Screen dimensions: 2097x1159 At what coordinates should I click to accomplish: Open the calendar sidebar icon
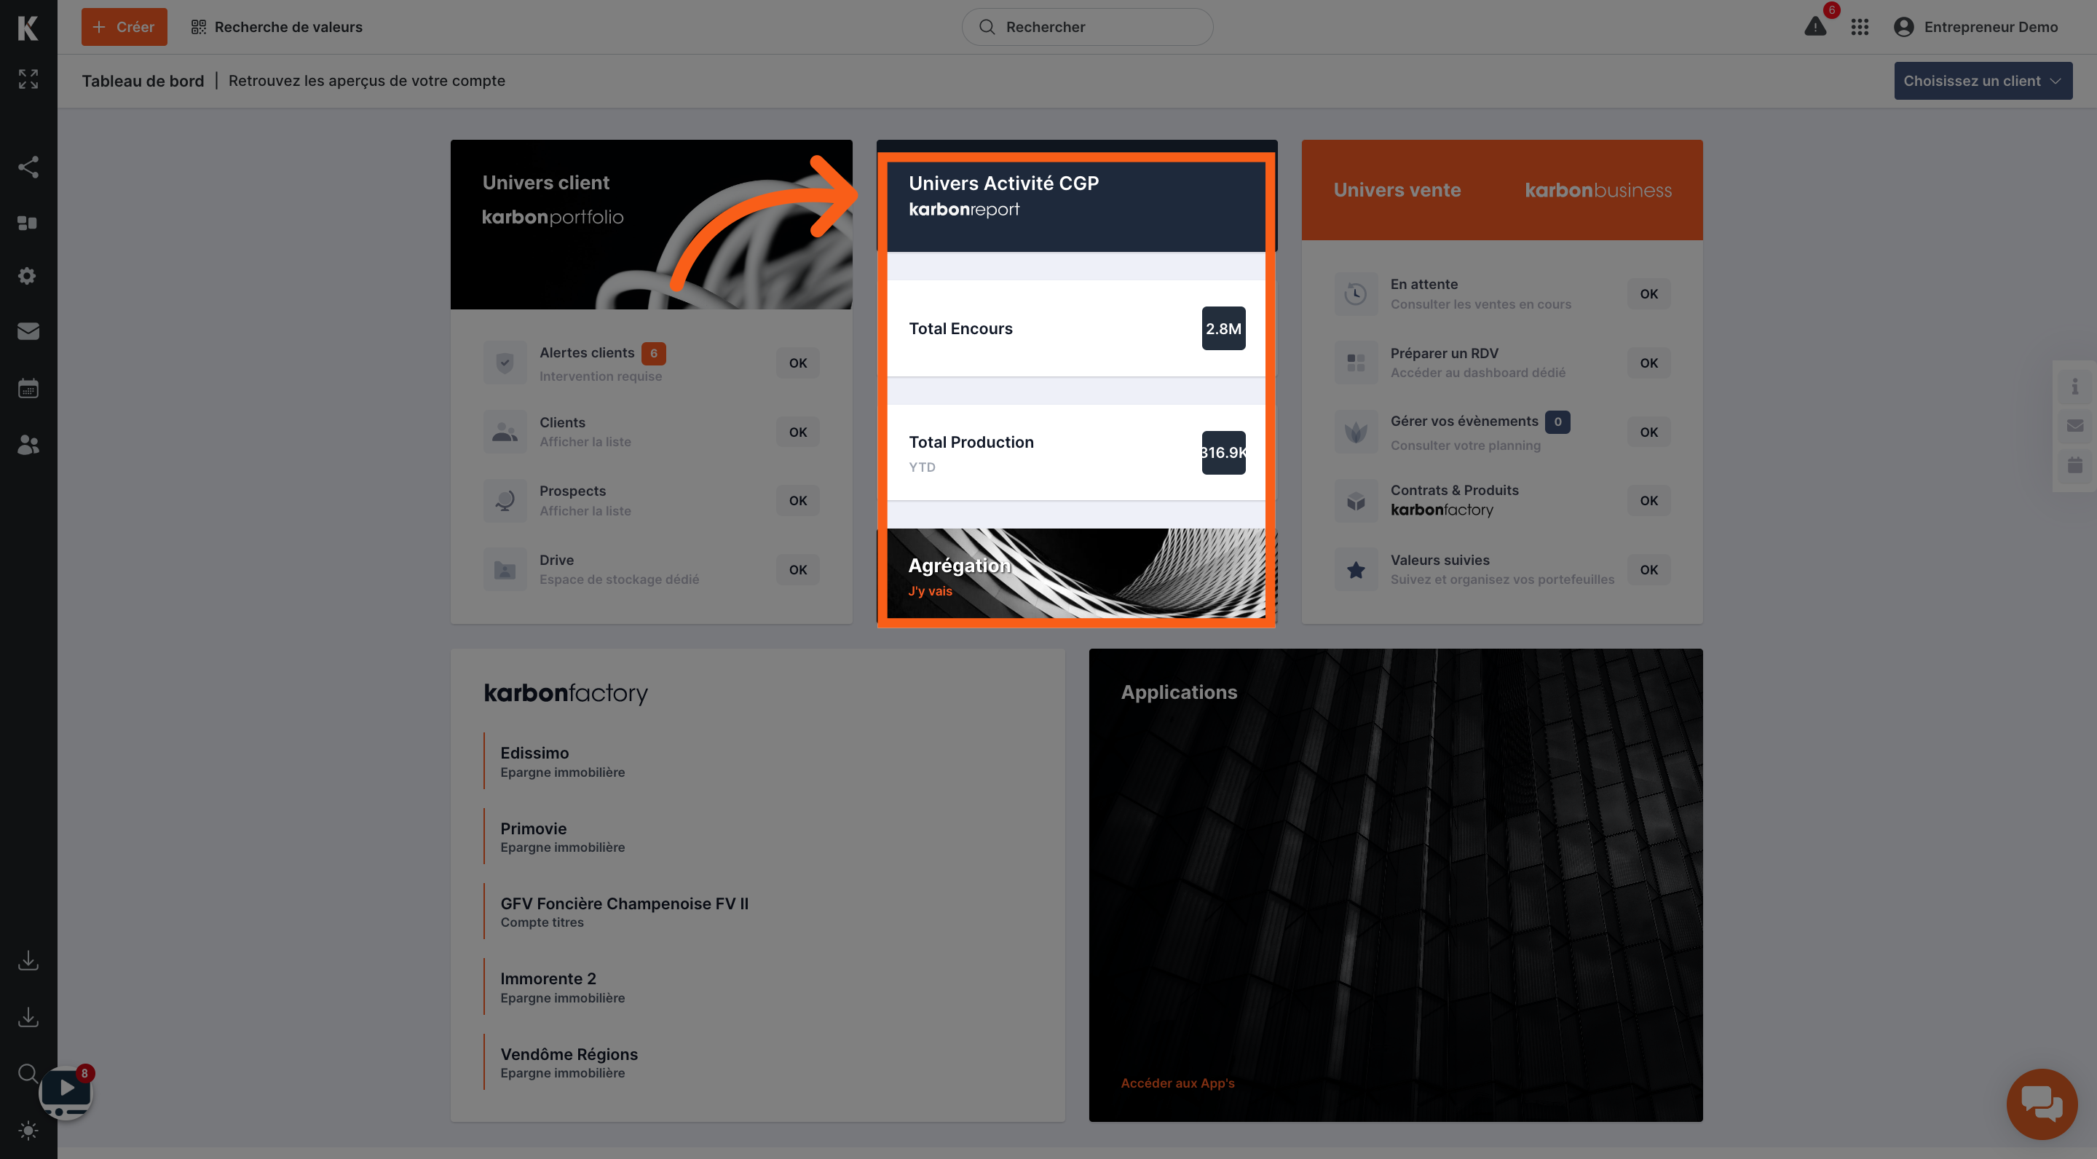tap(28, 388)
